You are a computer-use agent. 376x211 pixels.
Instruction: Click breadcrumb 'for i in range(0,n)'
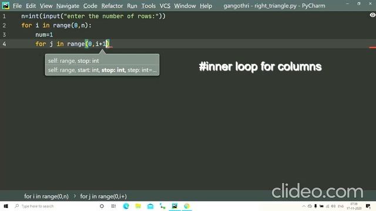point(46,196)
